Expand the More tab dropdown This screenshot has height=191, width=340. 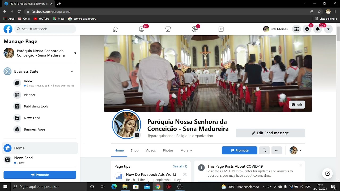coord(186,150)
